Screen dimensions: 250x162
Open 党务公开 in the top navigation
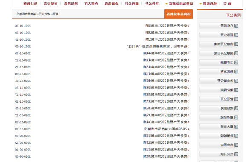pos(152,3)
